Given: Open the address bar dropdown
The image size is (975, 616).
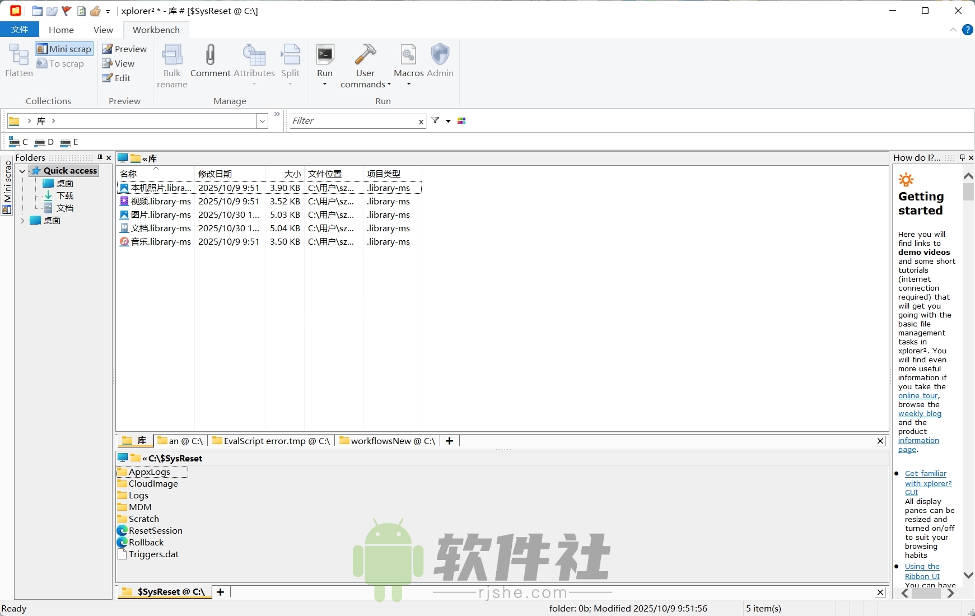Looking at the screenshot, I should click(x=262, y=120).
